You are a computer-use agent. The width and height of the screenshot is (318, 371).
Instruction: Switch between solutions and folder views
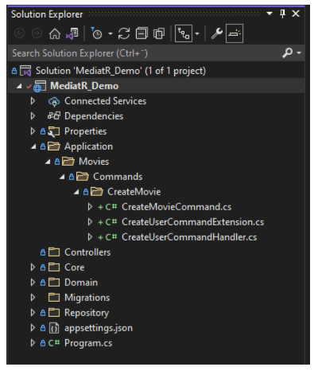72,33
